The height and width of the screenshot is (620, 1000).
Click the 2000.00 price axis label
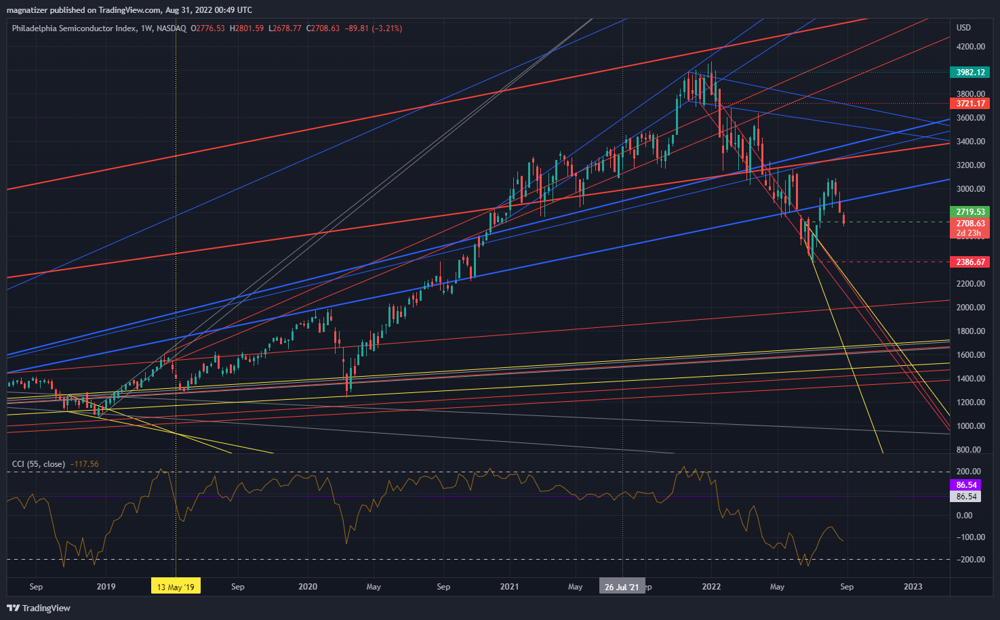point(971,308)
